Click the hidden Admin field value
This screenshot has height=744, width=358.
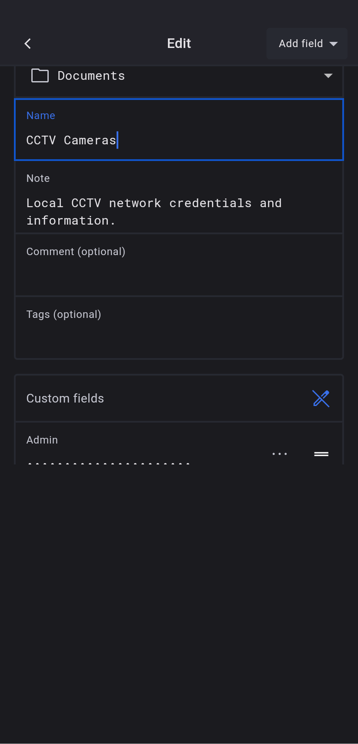[109, 461]
